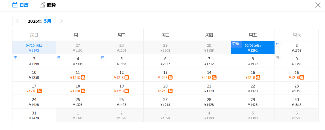Click the 休 holiday badge on May 4
This screenshot has height=130, width=325.
tap(59, 57)
